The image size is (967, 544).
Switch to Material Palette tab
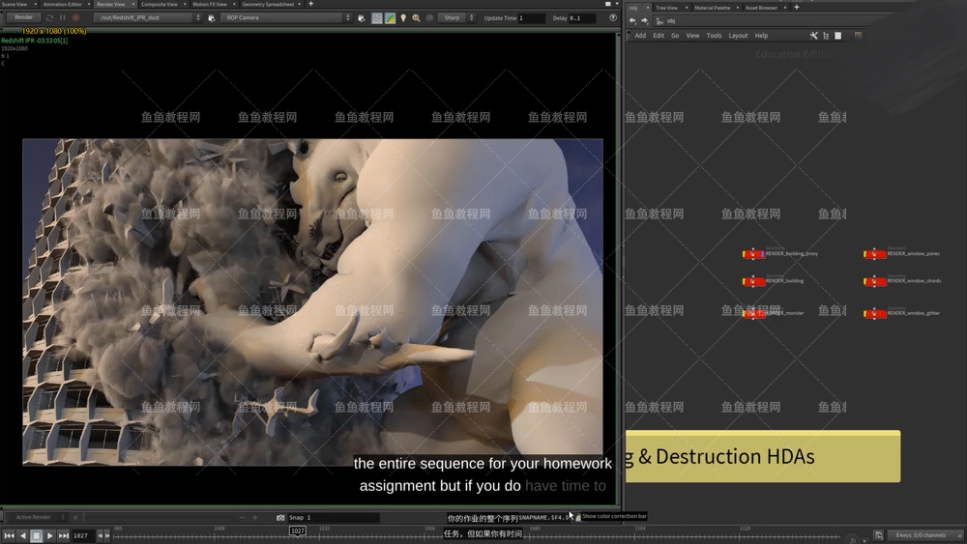tap(713, 8)
